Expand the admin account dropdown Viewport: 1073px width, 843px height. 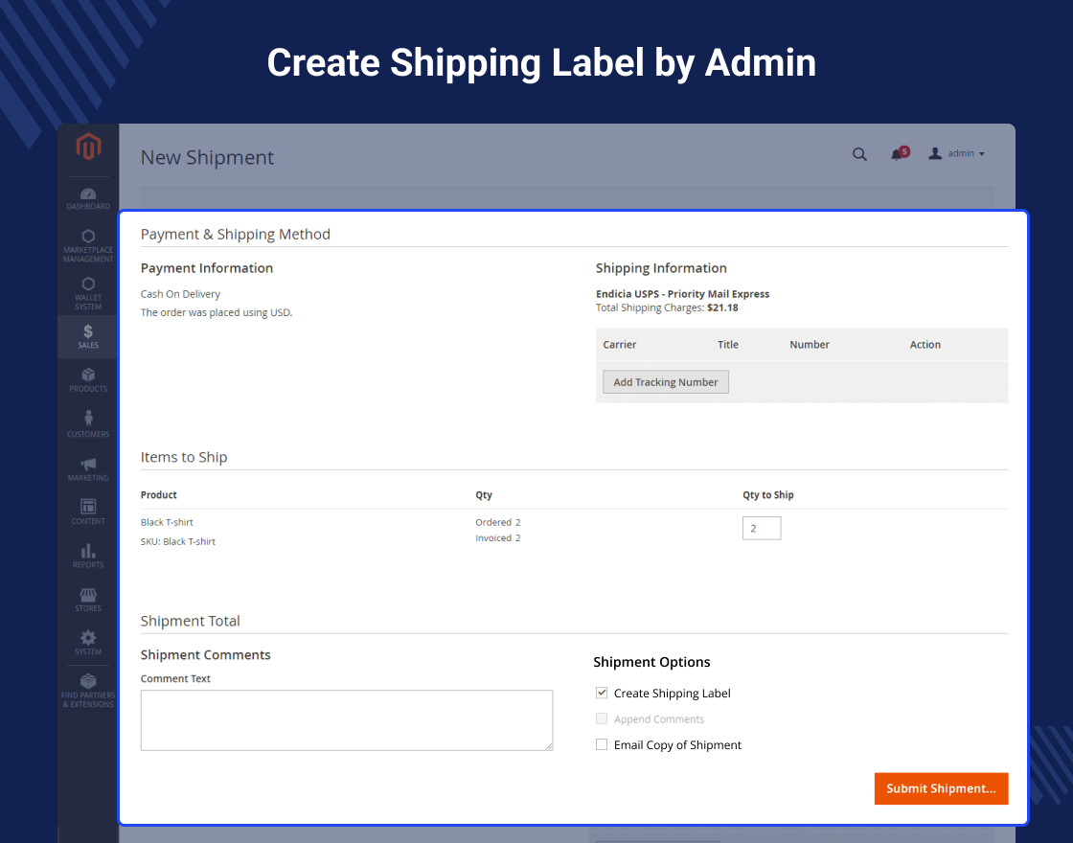click(x=957, y=154)
